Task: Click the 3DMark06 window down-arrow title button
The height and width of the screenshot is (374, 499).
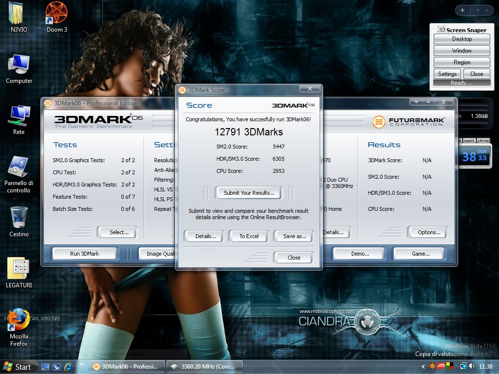Action: pos(416,102)
